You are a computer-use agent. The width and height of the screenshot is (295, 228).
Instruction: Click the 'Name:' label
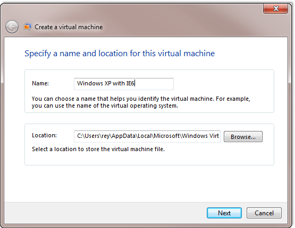[x=40, y=83]
